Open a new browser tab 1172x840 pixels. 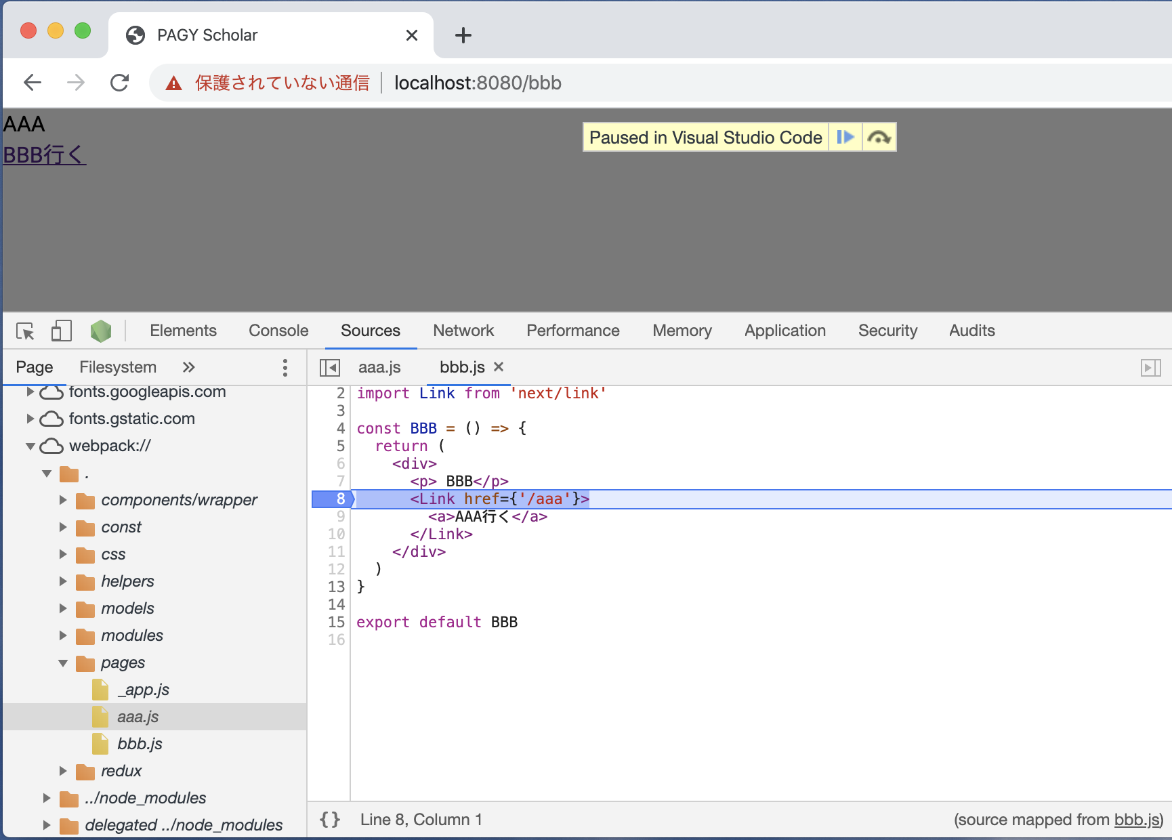click(x=463, y=35)
